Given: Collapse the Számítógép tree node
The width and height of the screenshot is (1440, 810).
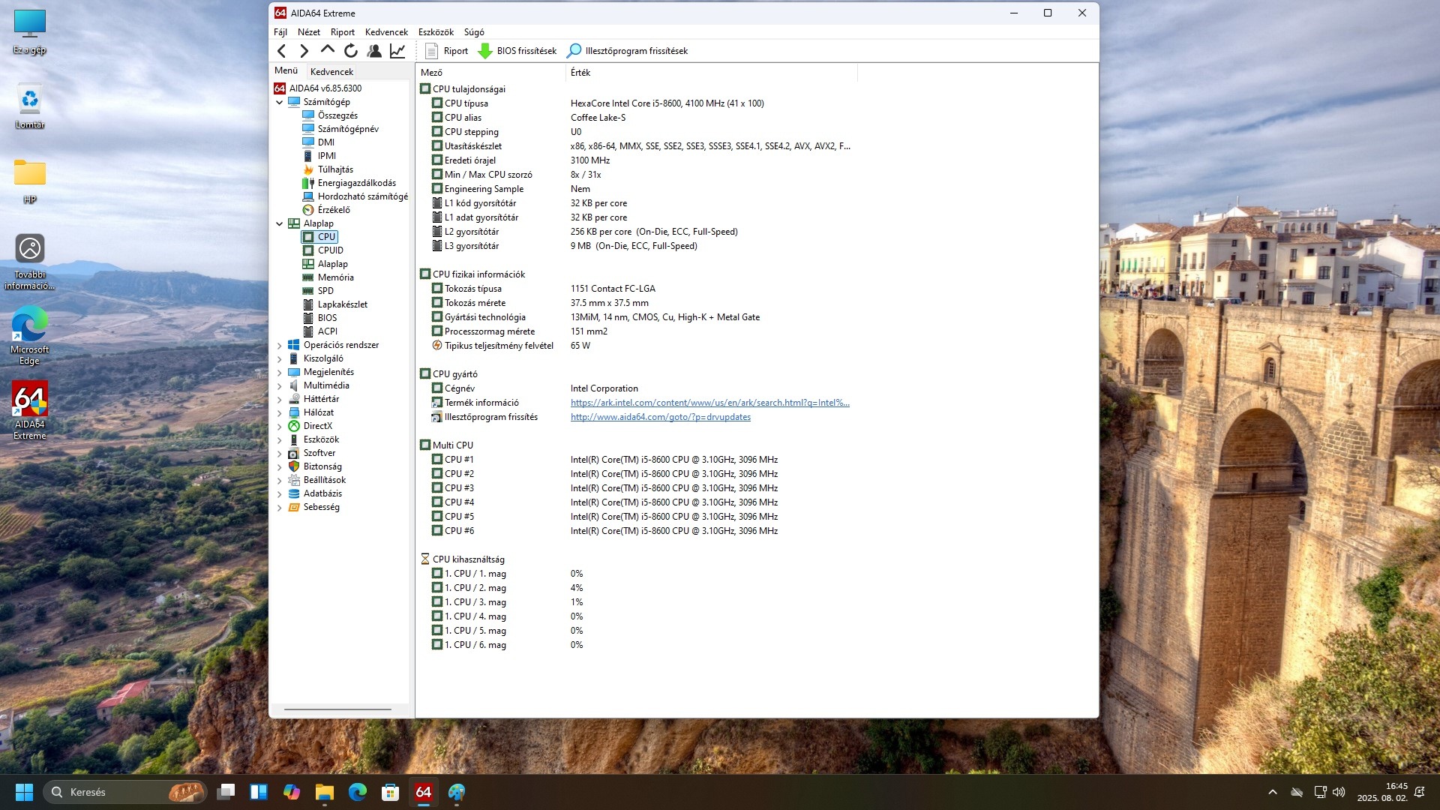Looking at the screenshot, I should pyautogui.click(x=280, y=102).
